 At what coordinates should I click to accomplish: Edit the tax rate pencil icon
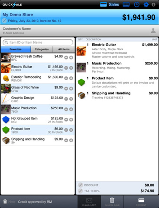click(80, 191)
